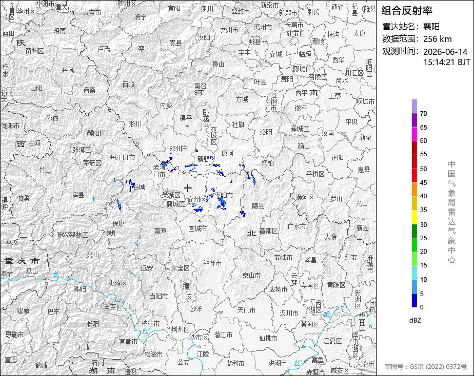Click the vertical text 中国气象局雷达气象中心
The image size is (474, 376).
click(451, 212)
